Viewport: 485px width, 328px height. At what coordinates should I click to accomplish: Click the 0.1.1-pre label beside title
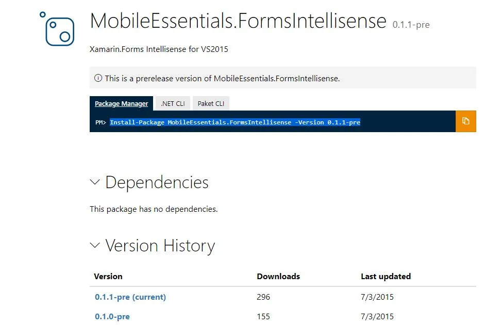(411, 25)
